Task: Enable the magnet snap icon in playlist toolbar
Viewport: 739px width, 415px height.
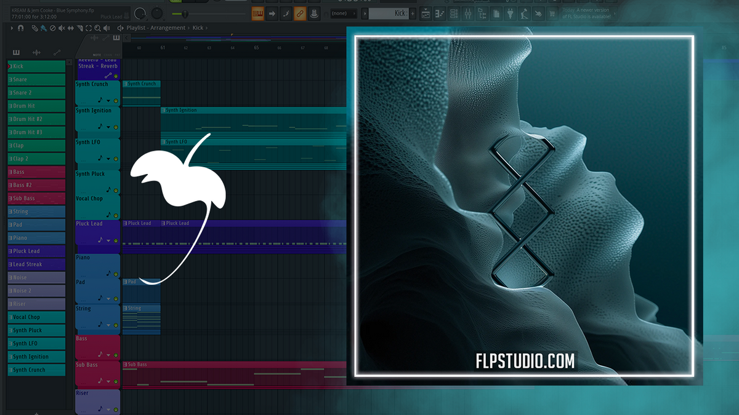Action: coord(20,28)
